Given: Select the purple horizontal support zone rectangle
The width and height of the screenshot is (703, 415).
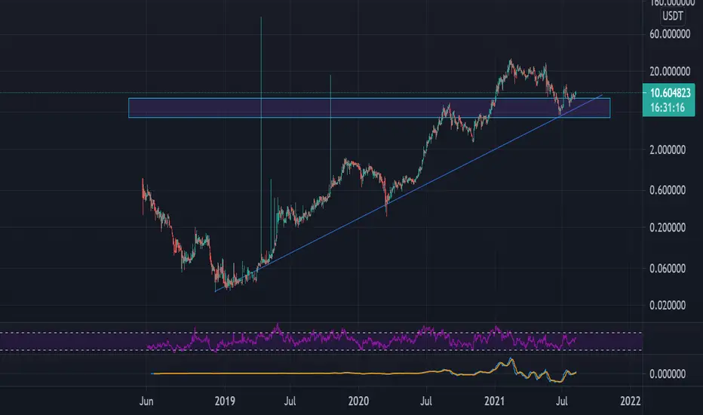Looking at the screenshot, I should [x=369, y=108].
